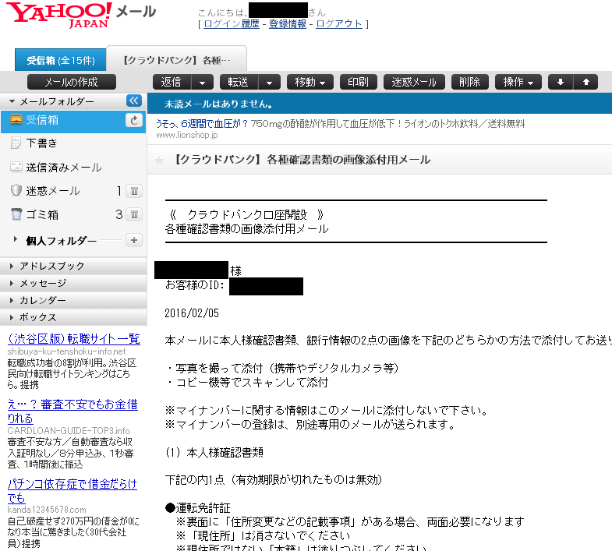612x551 pixels.
Task: Open the 審査不安でもお金借りれる ad
Action: click(73, 411)
